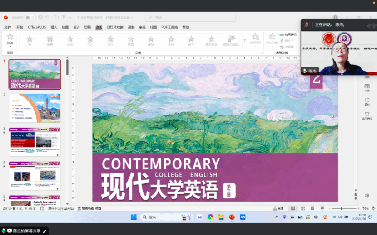Switch to slide sorter view
The height and width of the screenshot is (235, 377).
point(302,209)
